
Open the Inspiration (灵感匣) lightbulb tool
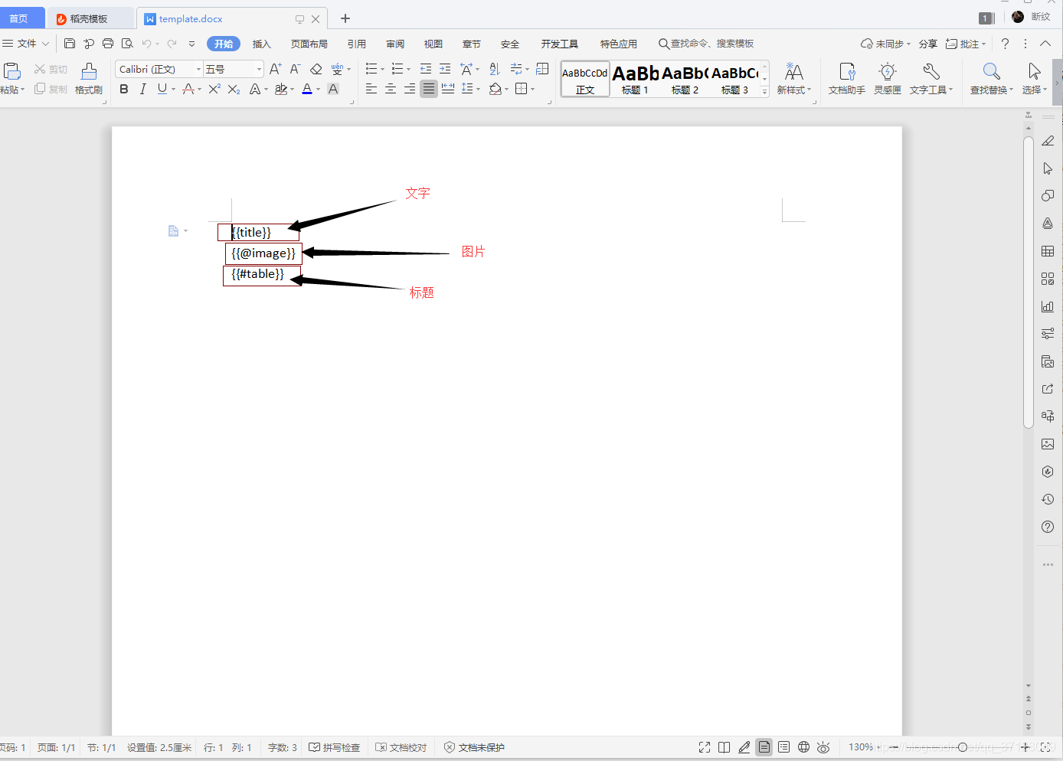888,79
